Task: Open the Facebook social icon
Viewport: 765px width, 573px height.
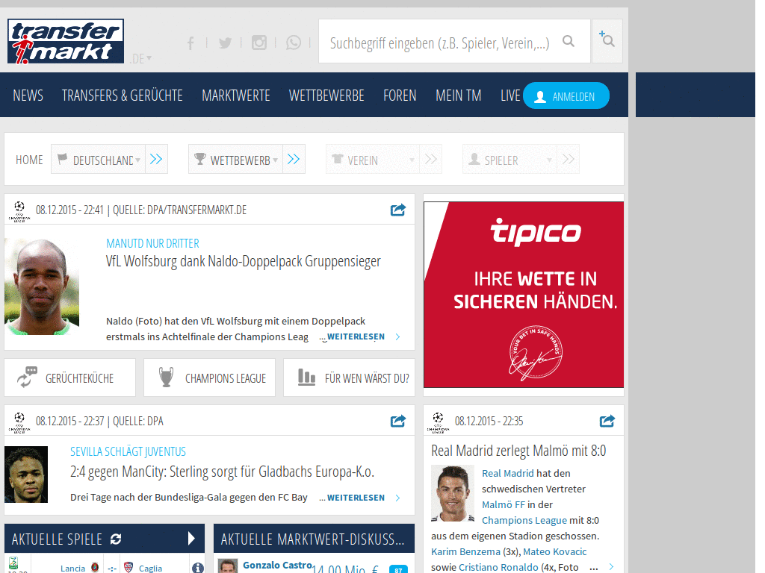Action: coord(191,43)
